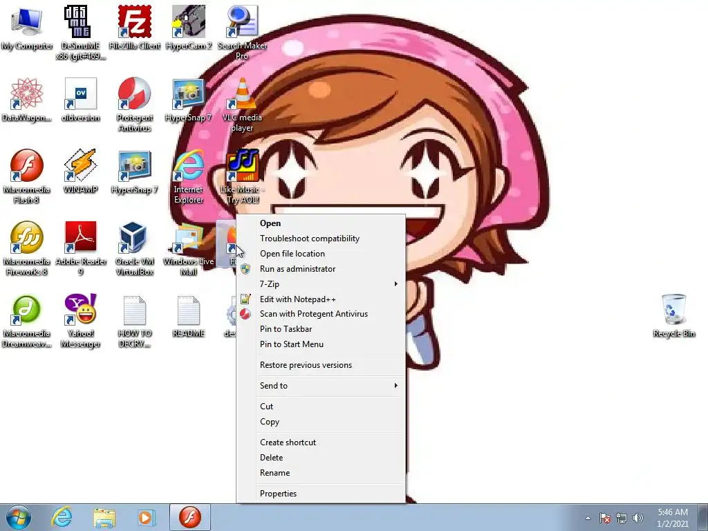The image size is (708, 531).
Task: Select Rename from the context menu
Action: tap(321, 473)
